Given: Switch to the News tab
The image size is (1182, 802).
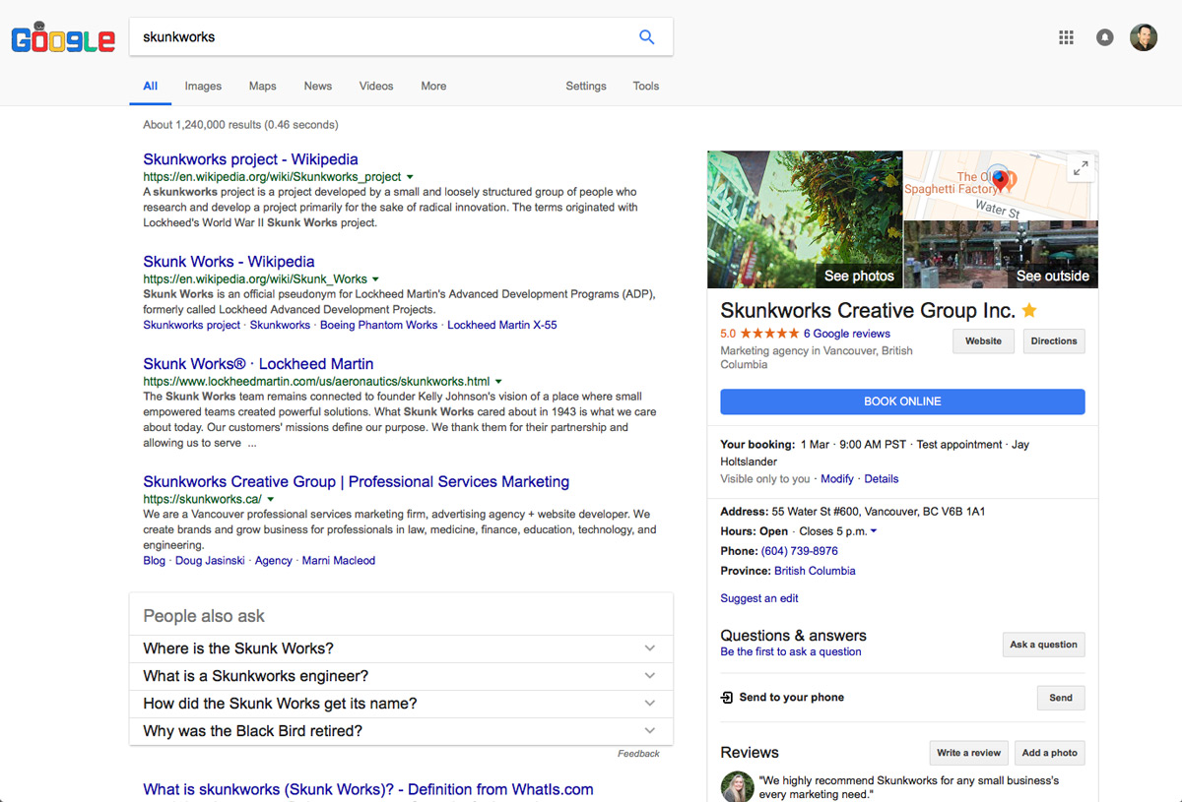Looking at the screenshot, I should [317, 87].
